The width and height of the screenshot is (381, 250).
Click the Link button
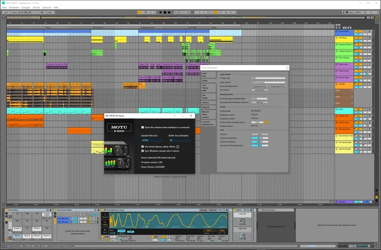point(6,12)
